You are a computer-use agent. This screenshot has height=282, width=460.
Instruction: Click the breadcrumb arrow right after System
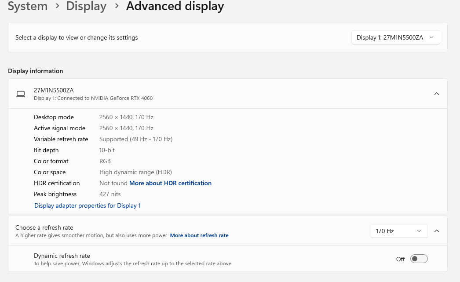57,7
